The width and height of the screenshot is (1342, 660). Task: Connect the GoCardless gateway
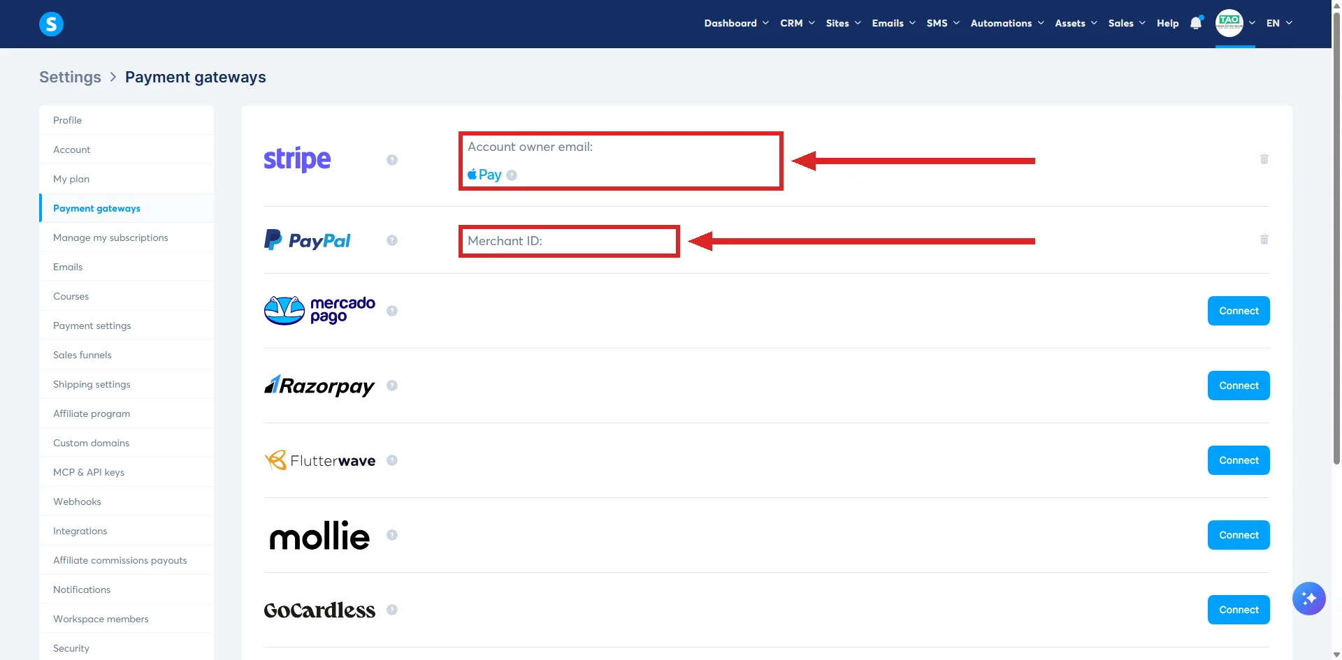click(x=1239, y=610)
